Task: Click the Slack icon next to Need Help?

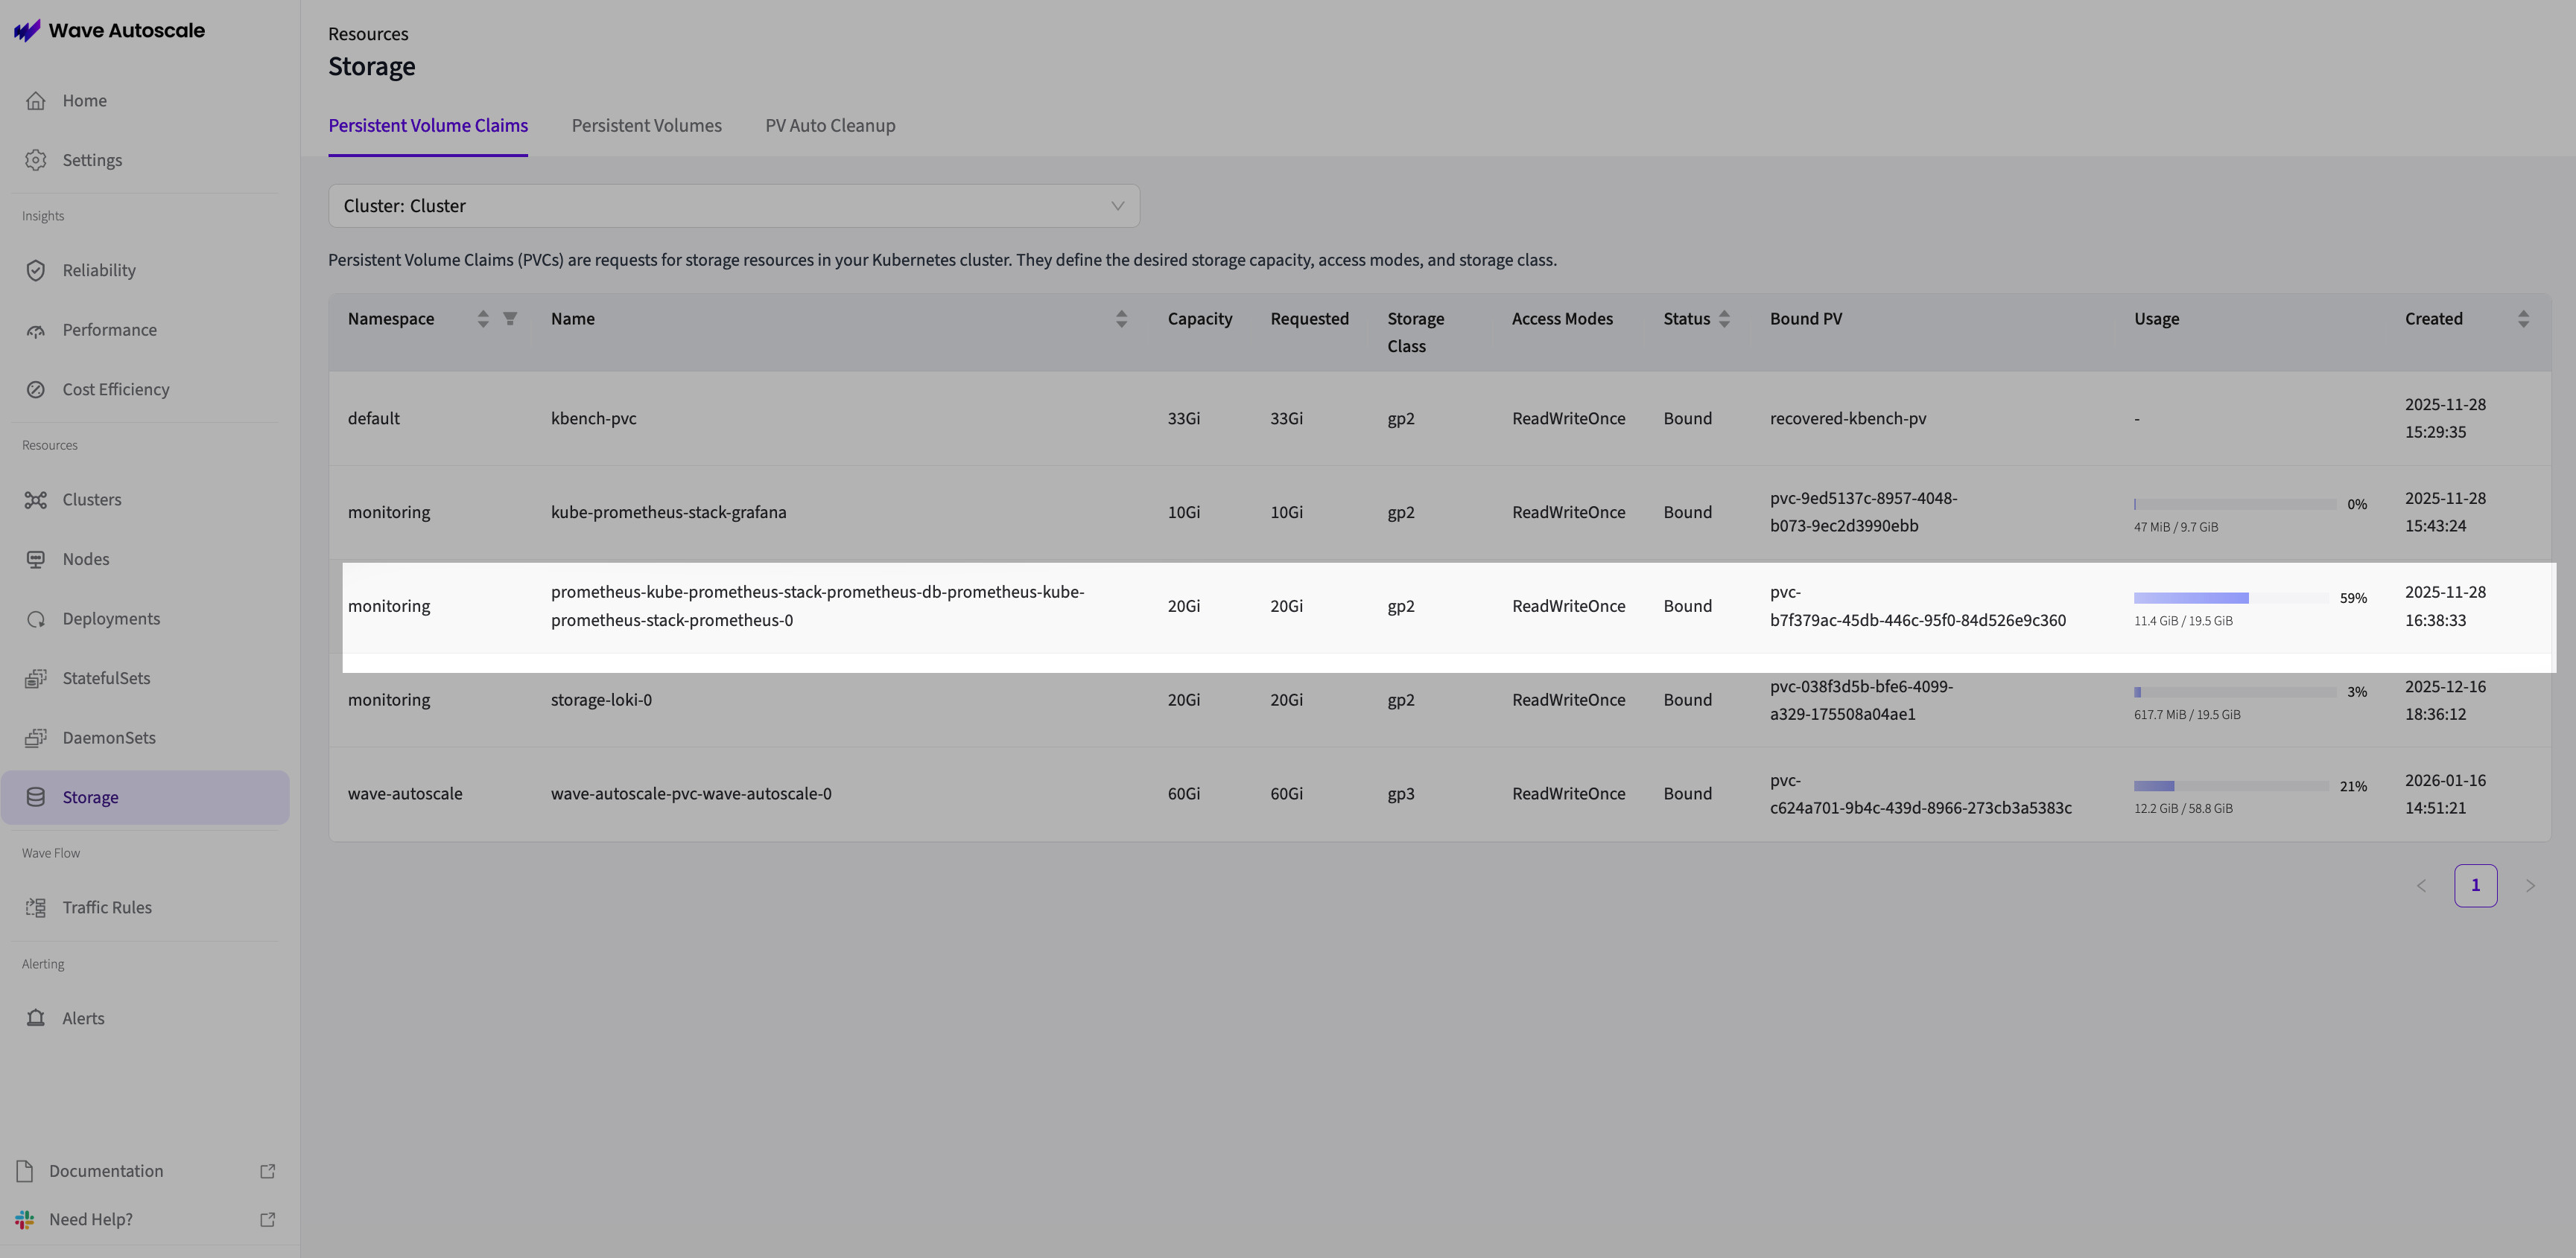Action: 25,1220
